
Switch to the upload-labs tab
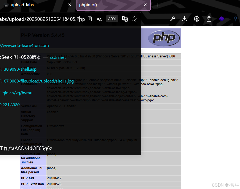coord(22,5)
